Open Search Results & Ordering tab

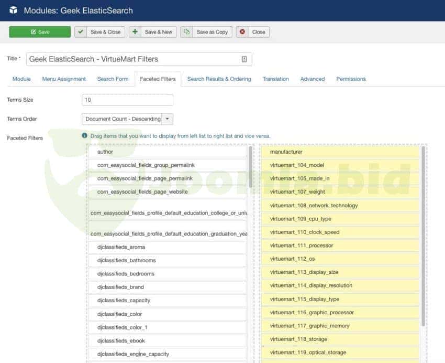[219, 79]
